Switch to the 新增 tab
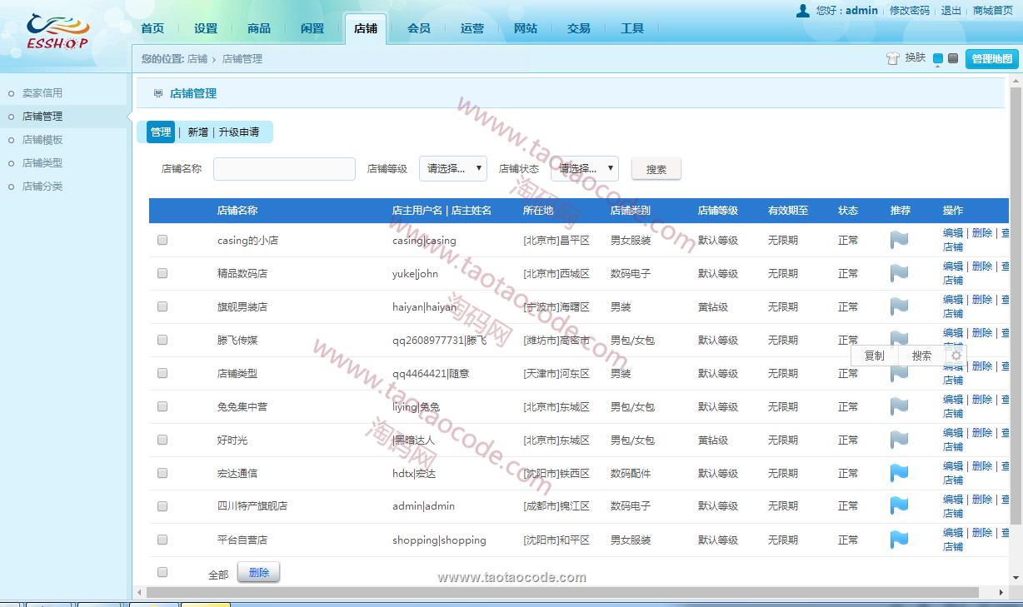The height and width of the screenshot is (607, 1023). point(197,132)
